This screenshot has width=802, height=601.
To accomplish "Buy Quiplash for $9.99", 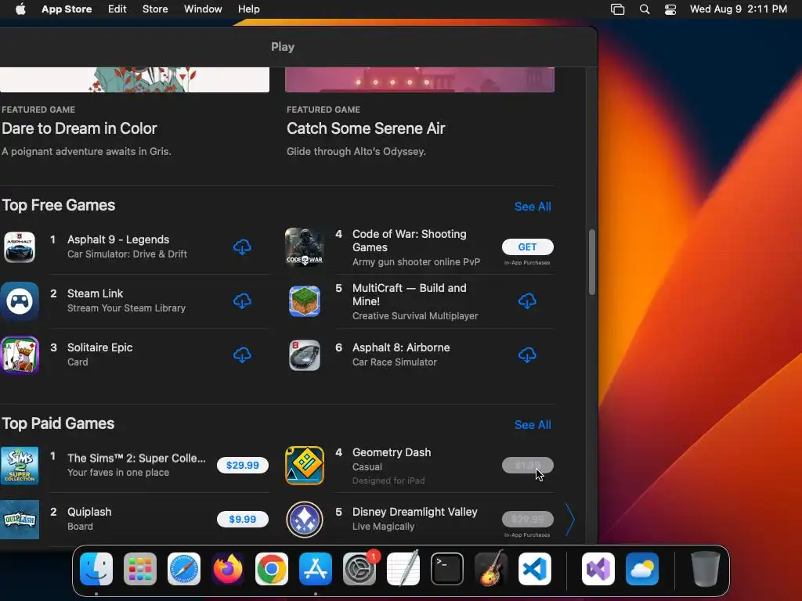I will click(243, 520).
